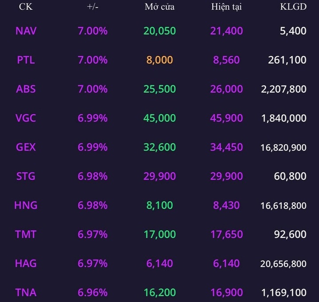The width and height of the screenshot is (319, 302).
Task: Sort by the Hiện tại column header
Action: click(226, 7)
